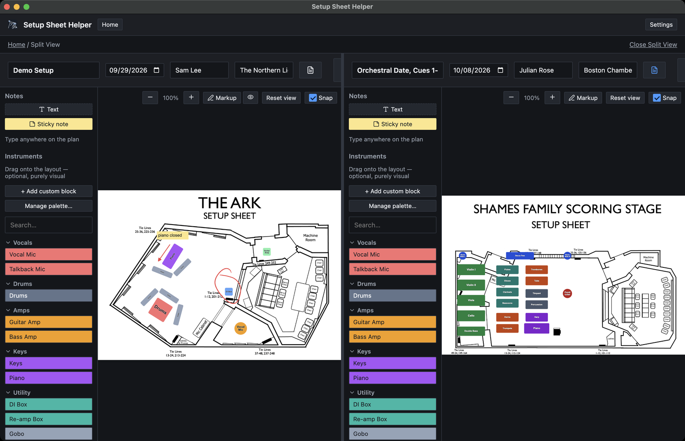Collapse the Drums group in left palette
685x441 pixels.
(8, 284)
